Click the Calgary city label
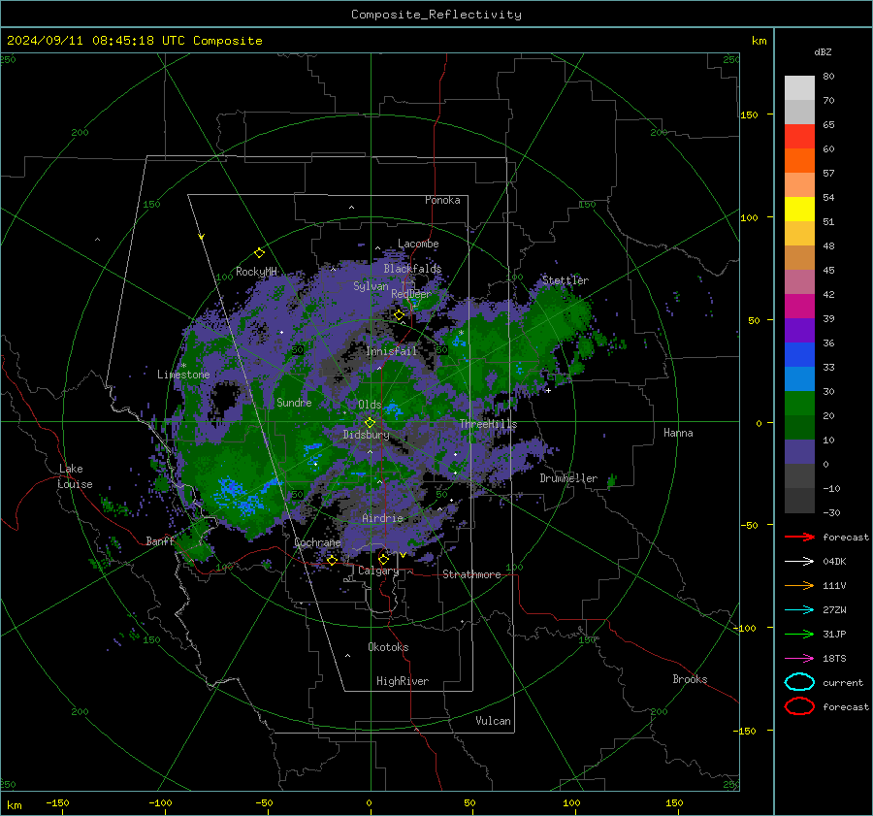 378,571
